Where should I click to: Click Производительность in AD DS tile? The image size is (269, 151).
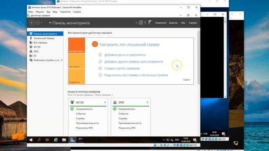click(87, 123)
